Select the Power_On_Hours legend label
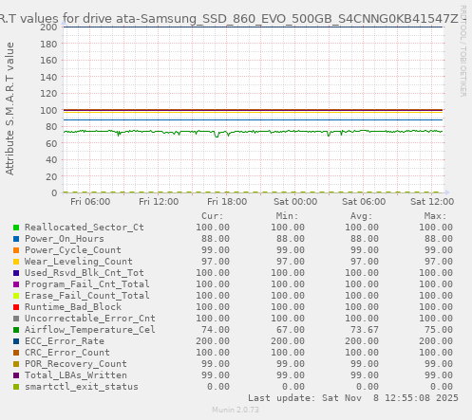This screenshot has width=472, height=420. pos(65,239)
